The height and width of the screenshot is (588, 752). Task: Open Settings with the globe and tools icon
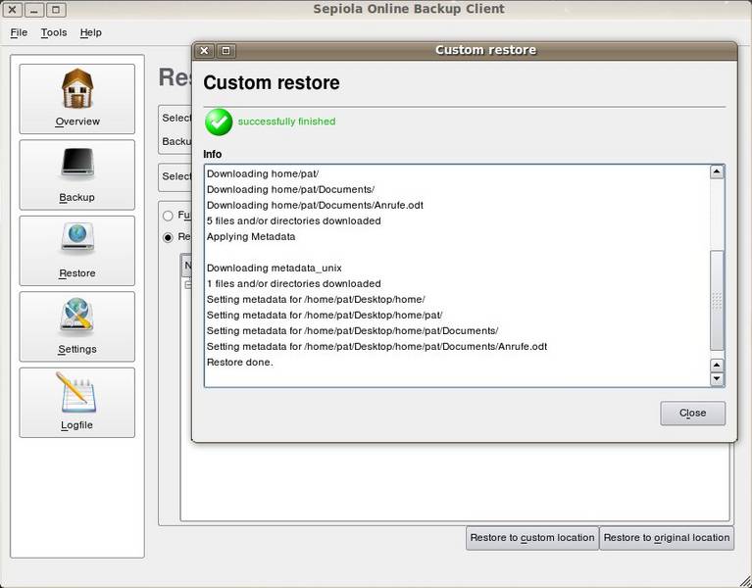pyautogui.click(x=77, y=326)
